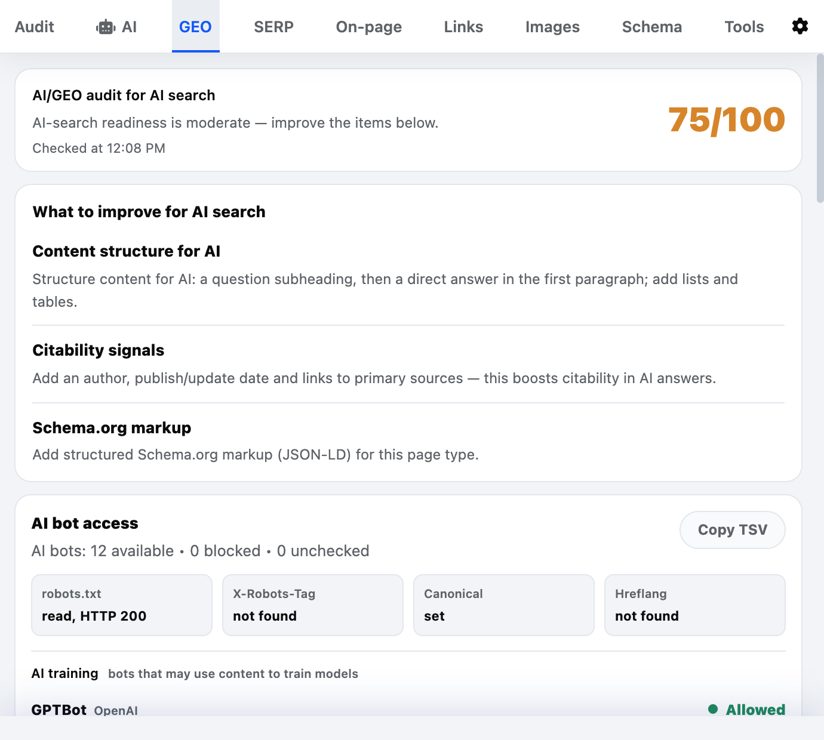
Task: Click the Allowed status for GPTBot
Action: 746,710
